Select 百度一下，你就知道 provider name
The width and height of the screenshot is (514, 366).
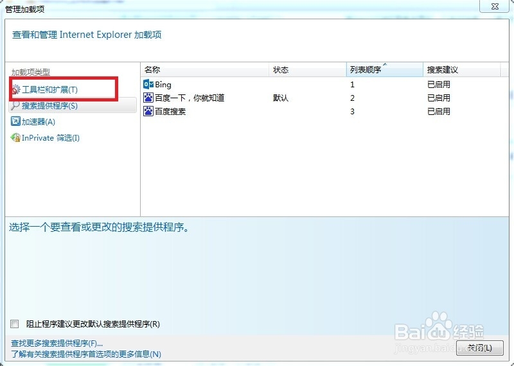[190, 98]
